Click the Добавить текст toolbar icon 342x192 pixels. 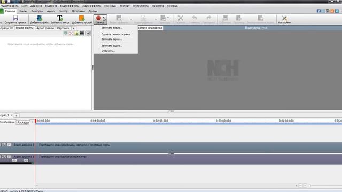click(x=60, y=18)
